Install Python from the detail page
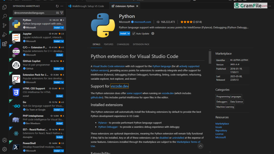The image size is (274, 154). pyautogui.click(x=123, y=33)
